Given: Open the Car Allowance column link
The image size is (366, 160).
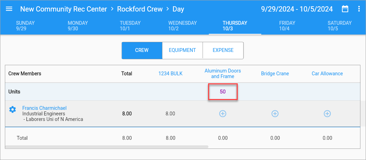Looking at the screenshot, I should click(327, 74).
